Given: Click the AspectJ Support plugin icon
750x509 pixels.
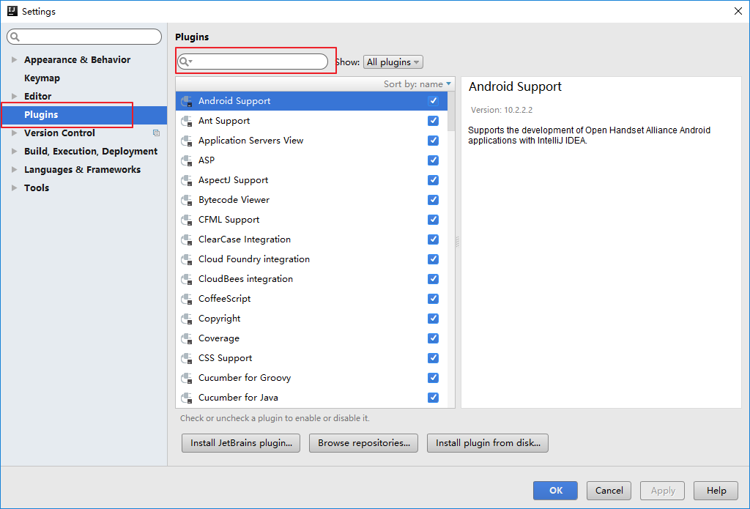Looking at the screenshot, I should tap(187, 180).
